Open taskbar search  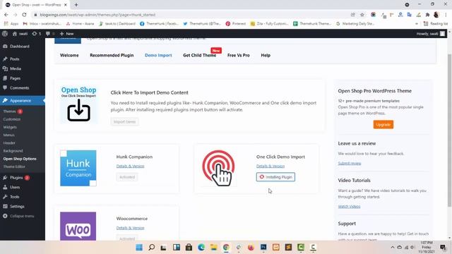151,248
